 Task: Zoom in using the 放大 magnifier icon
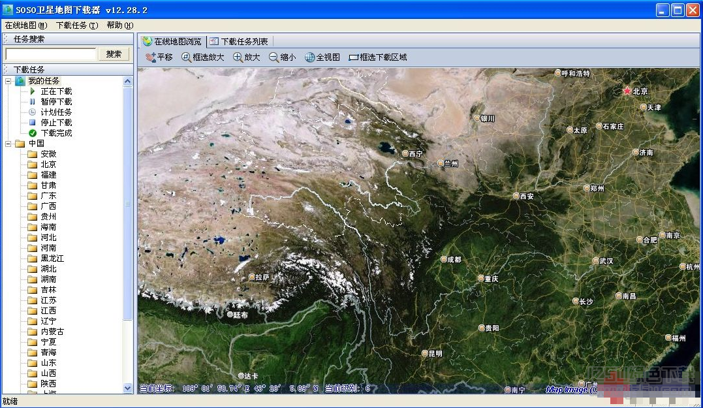pos(245,57)
